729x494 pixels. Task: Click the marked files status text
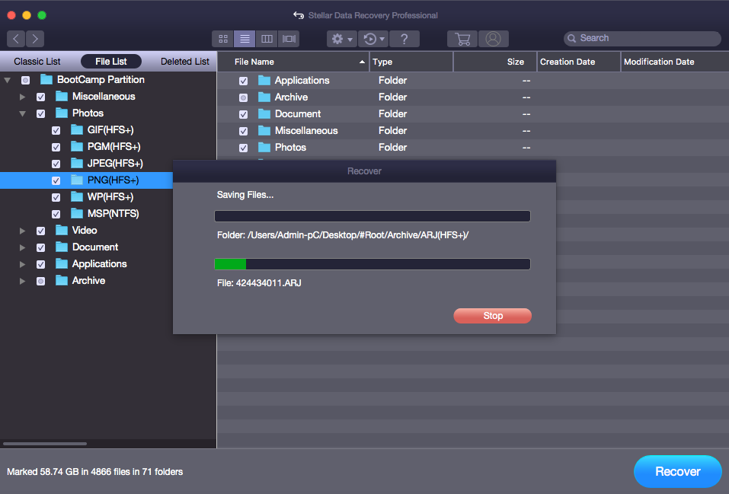(x=95, y=472)
